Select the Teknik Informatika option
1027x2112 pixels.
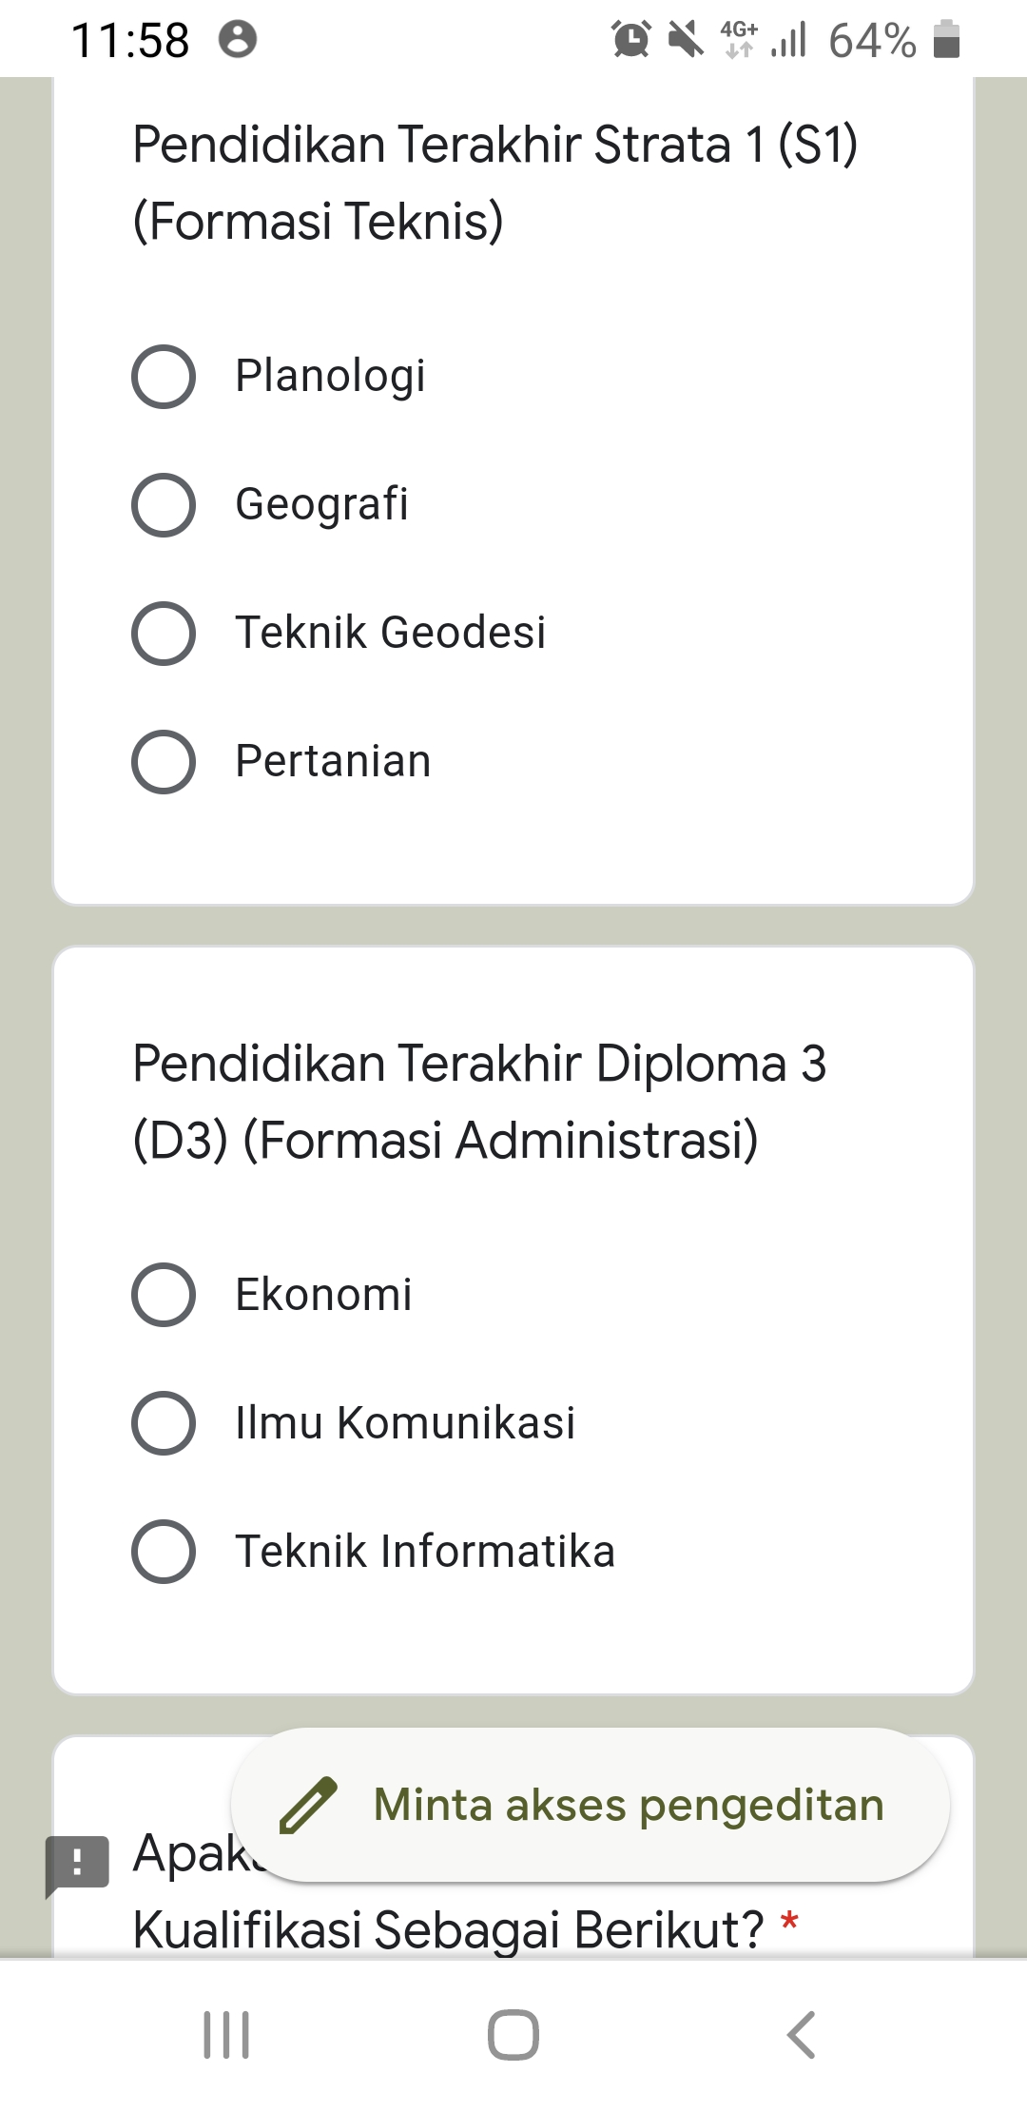164,1552
